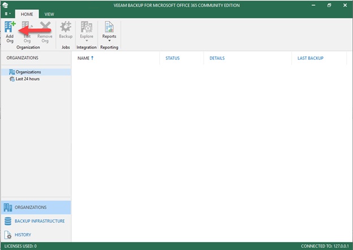
Task: Click LICENSES USED: 0 status text
Action: pos(20,246)
